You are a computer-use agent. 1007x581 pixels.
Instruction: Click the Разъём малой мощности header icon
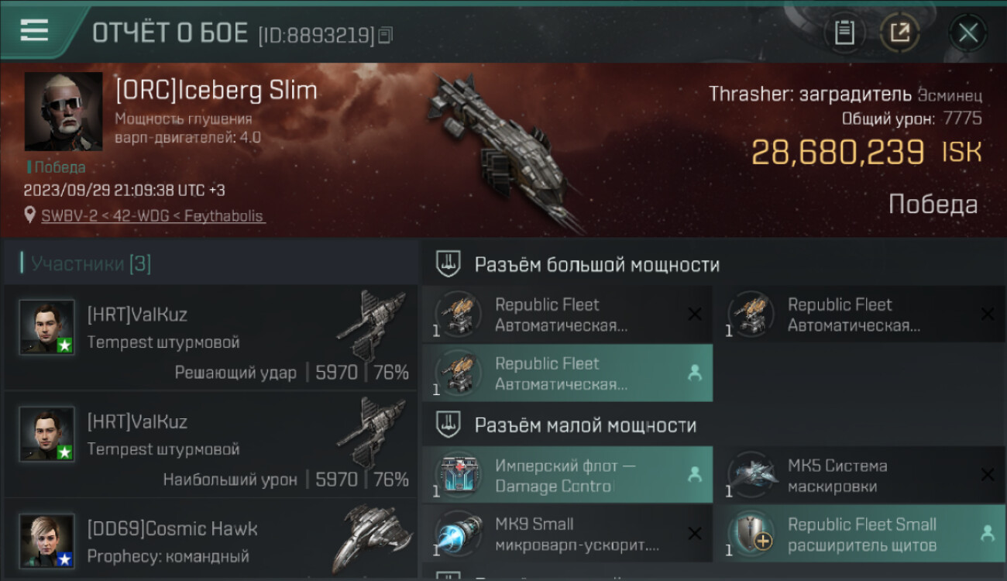(x=449, y=425)
